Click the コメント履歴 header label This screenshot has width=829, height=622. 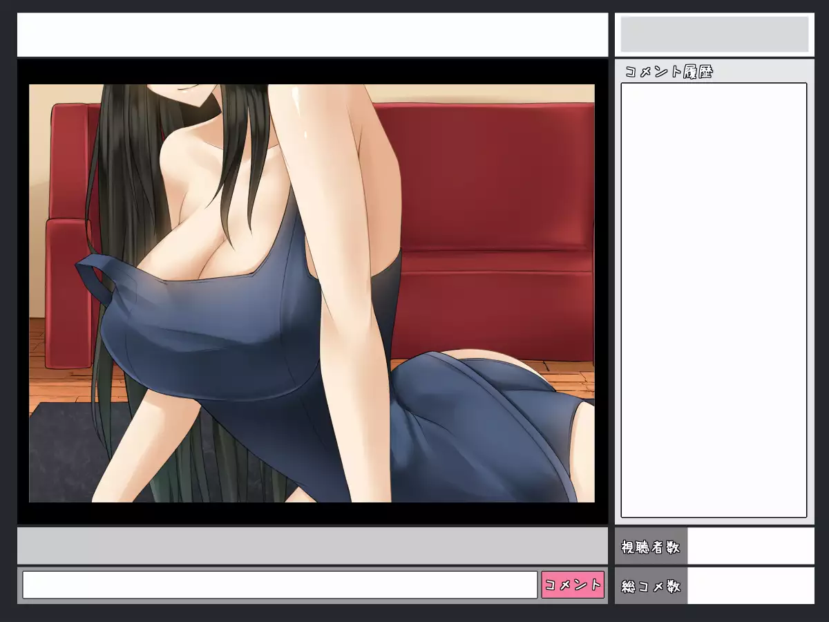point(668,72)
